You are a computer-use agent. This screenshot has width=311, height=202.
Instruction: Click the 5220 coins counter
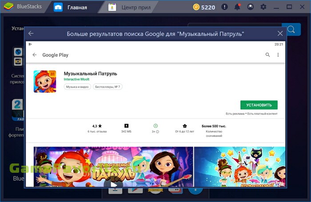(x=204, y=8)
